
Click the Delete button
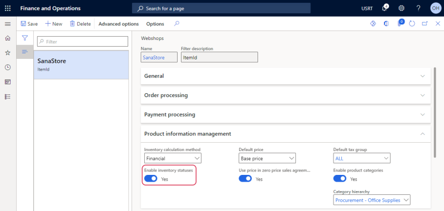[x=80, y=24]
